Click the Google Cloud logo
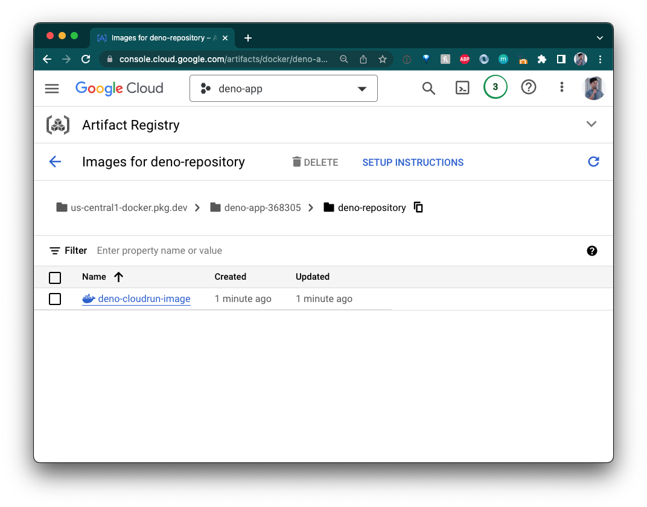Screen dimensions: 647x507 click(119, 88)
